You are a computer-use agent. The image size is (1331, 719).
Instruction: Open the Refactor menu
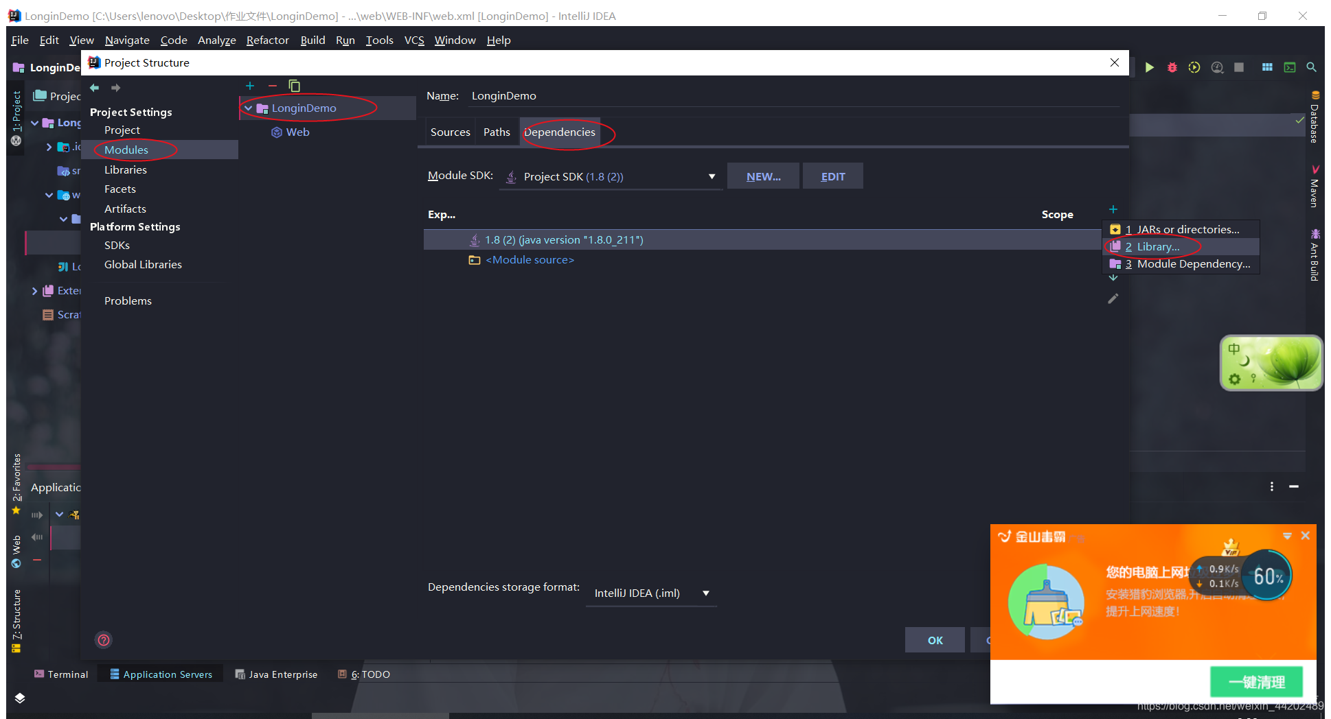point(268,40)
